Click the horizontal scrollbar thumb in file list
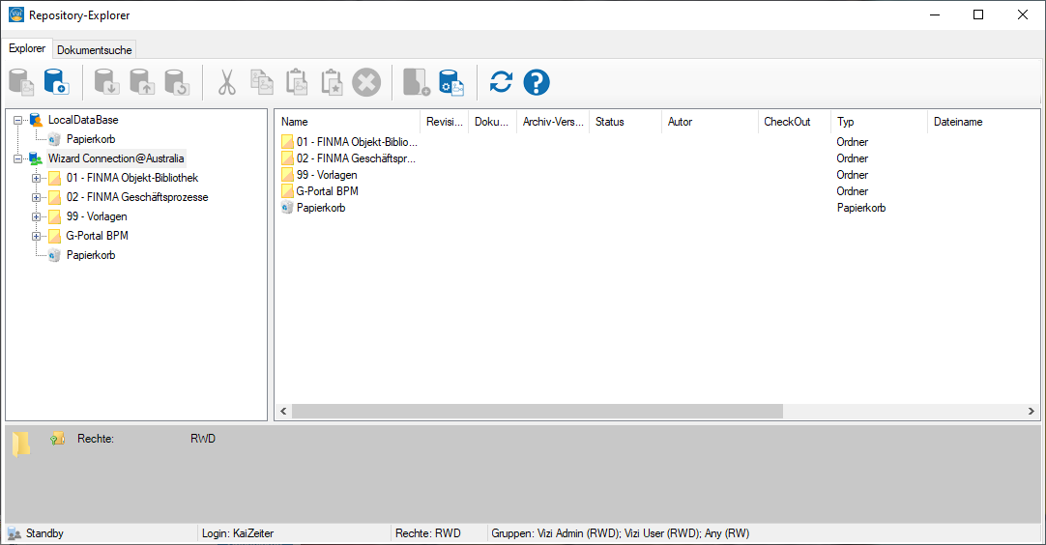 [537, 412]
